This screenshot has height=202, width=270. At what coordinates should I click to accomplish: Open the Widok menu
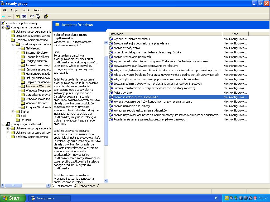pyautogui.click(x=26, y=10)
